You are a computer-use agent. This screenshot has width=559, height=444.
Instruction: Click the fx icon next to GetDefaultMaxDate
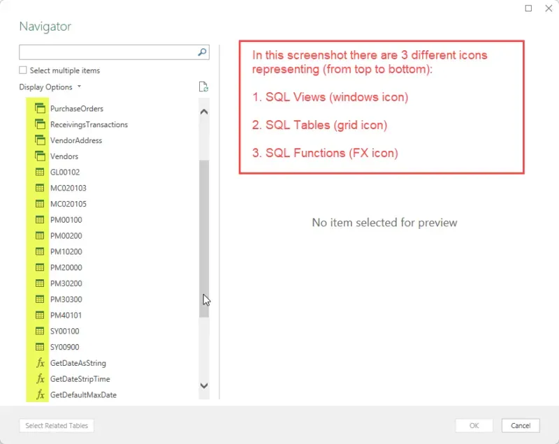(40, 395)
